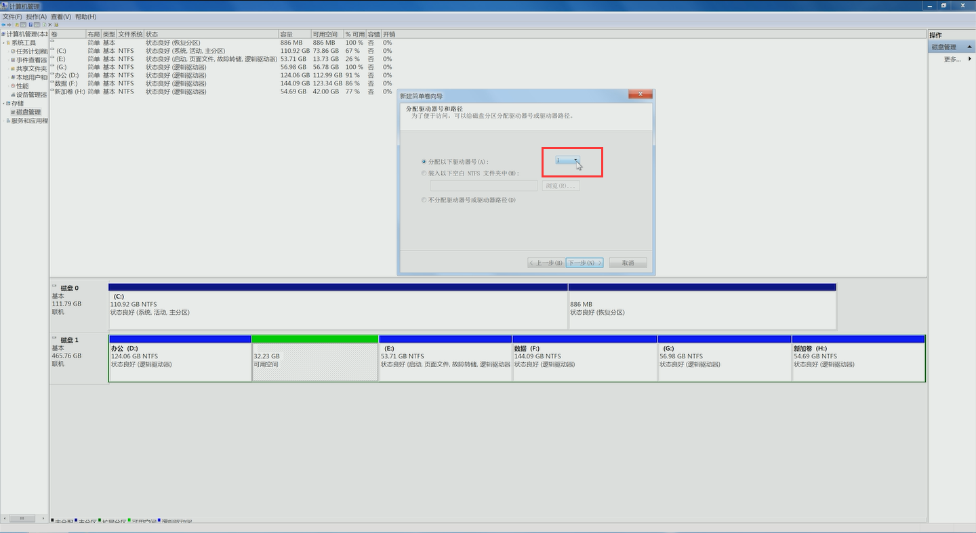
Task: Sort by the 可用空间 column header
Action: (327, 34)
